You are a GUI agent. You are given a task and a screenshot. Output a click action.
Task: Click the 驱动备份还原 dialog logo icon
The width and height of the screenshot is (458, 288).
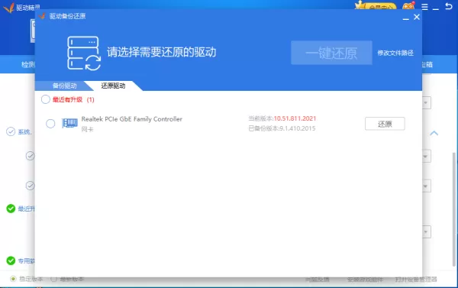(x=42, y=16)
